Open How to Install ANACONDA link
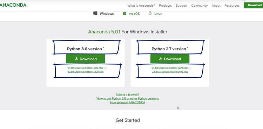The height and width of the screenshot is (129, 263). point(128,102)
